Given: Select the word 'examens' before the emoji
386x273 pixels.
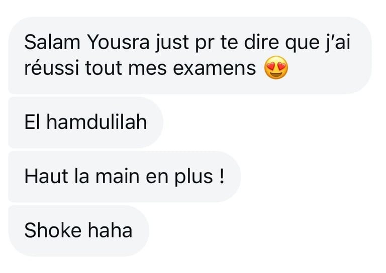Looking at the screenshot, I should tap(214, 68).
